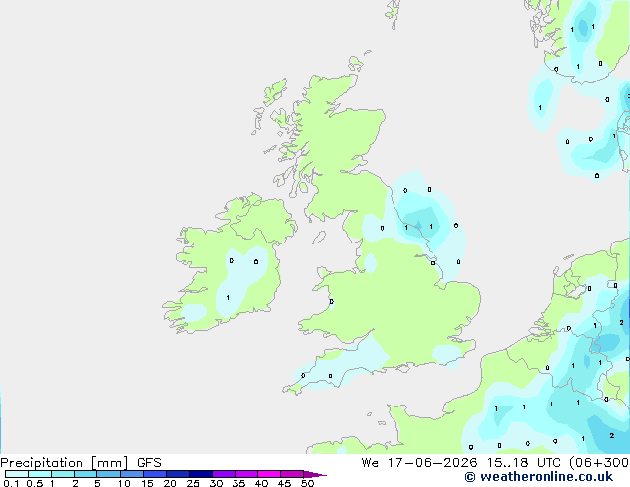The height and width of the screenshot is (487, 630).
Task: Click the '0.1' legend scale label
Action: coord(11,483)
